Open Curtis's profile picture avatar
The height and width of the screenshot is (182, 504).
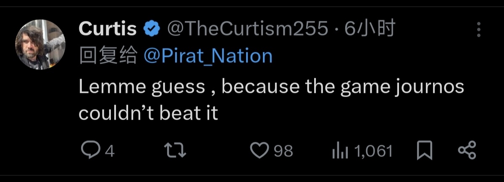click(40, 44)
